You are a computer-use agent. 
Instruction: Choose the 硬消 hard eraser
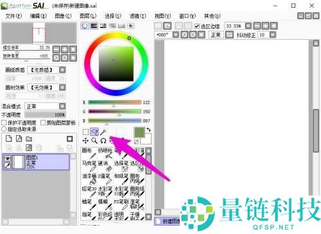[105, 166]
